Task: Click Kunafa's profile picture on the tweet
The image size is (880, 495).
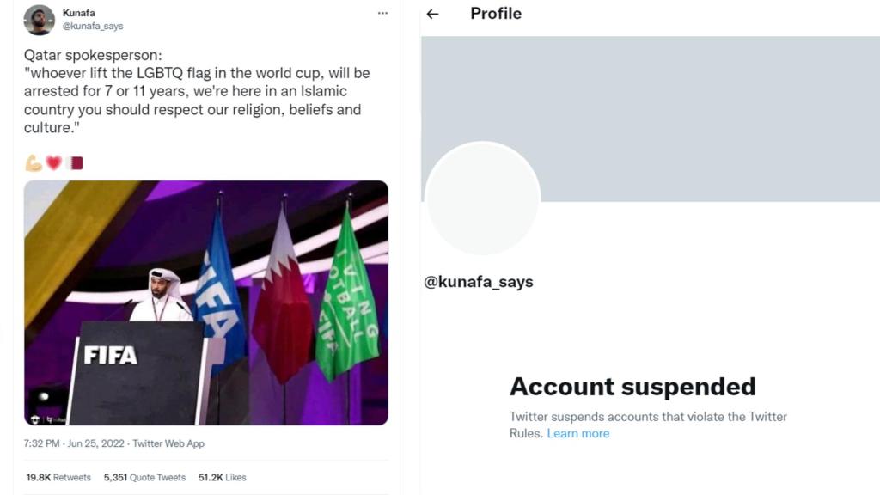Action: (39, 20)
